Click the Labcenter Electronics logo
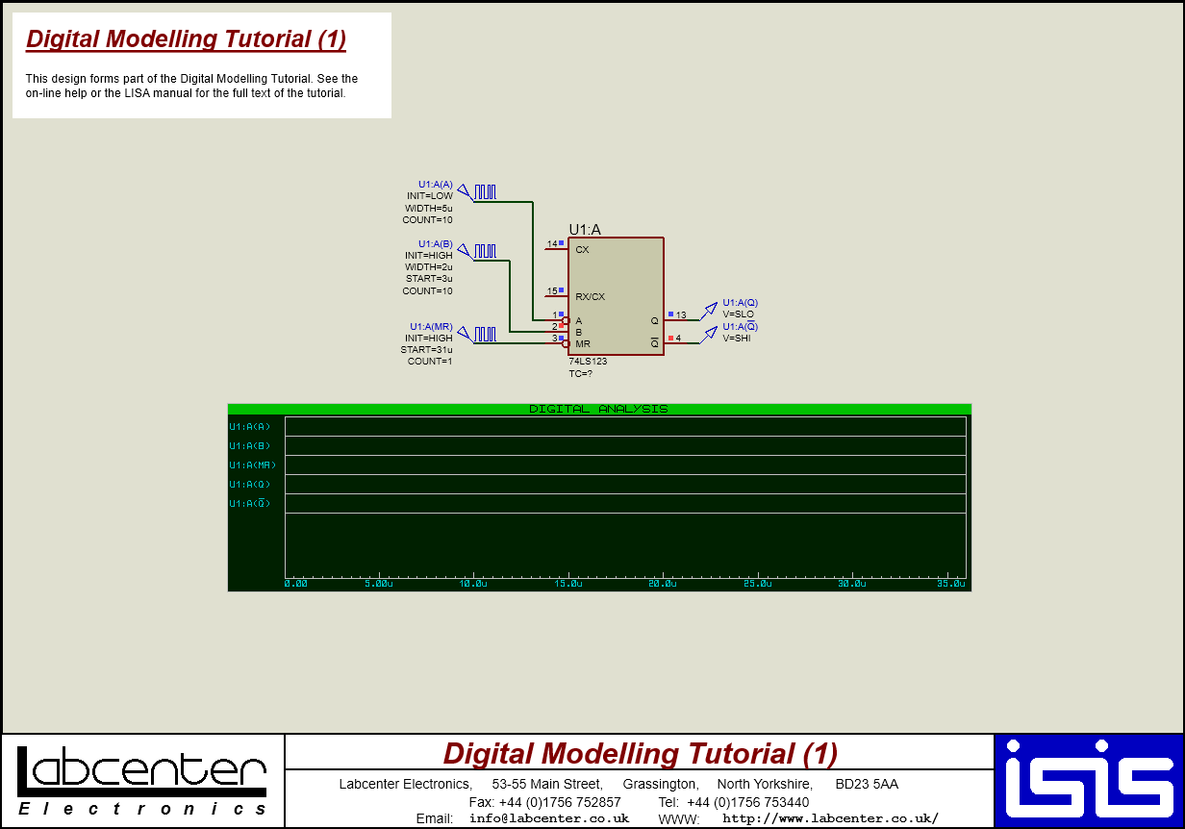The width and height of the screenshot is (1185, 829). pos(141,777)
